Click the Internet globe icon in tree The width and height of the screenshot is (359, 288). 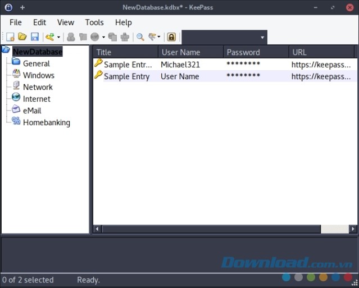(x=16, y=97)
